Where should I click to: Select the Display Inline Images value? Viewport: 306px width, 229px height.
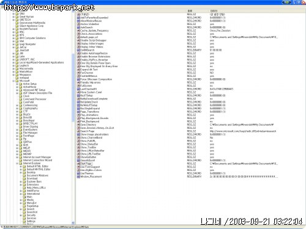92,43
